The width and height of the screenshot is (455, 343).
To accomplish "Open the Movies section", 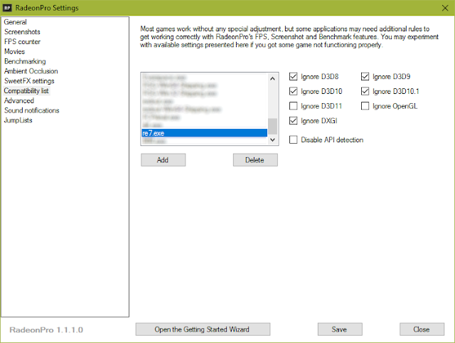I will tap(14, 52).
